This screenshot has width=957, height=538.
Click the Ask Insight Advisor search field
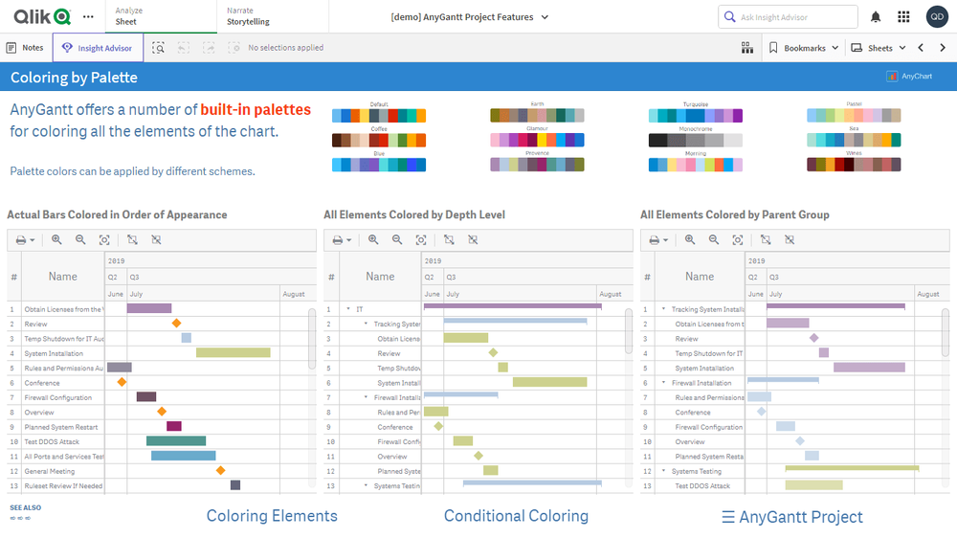(x=788, y=17)
